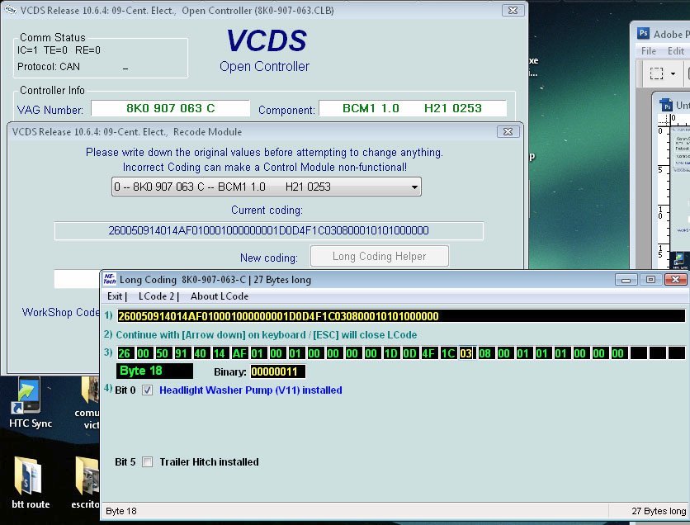This screenshot has height=525, width=690.
Task: Uncheck Headlight Washer Pump (V11) installed
Action: (148, 390)
